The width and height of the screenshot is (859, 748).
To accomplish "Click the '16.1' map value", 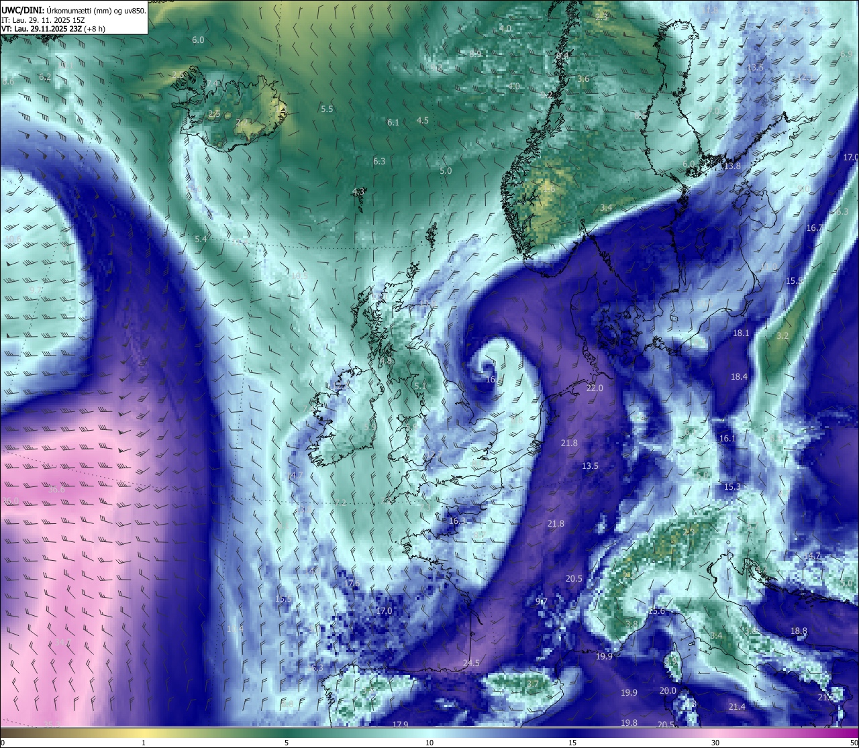I will pyautogui.click(x=727, y=439).
